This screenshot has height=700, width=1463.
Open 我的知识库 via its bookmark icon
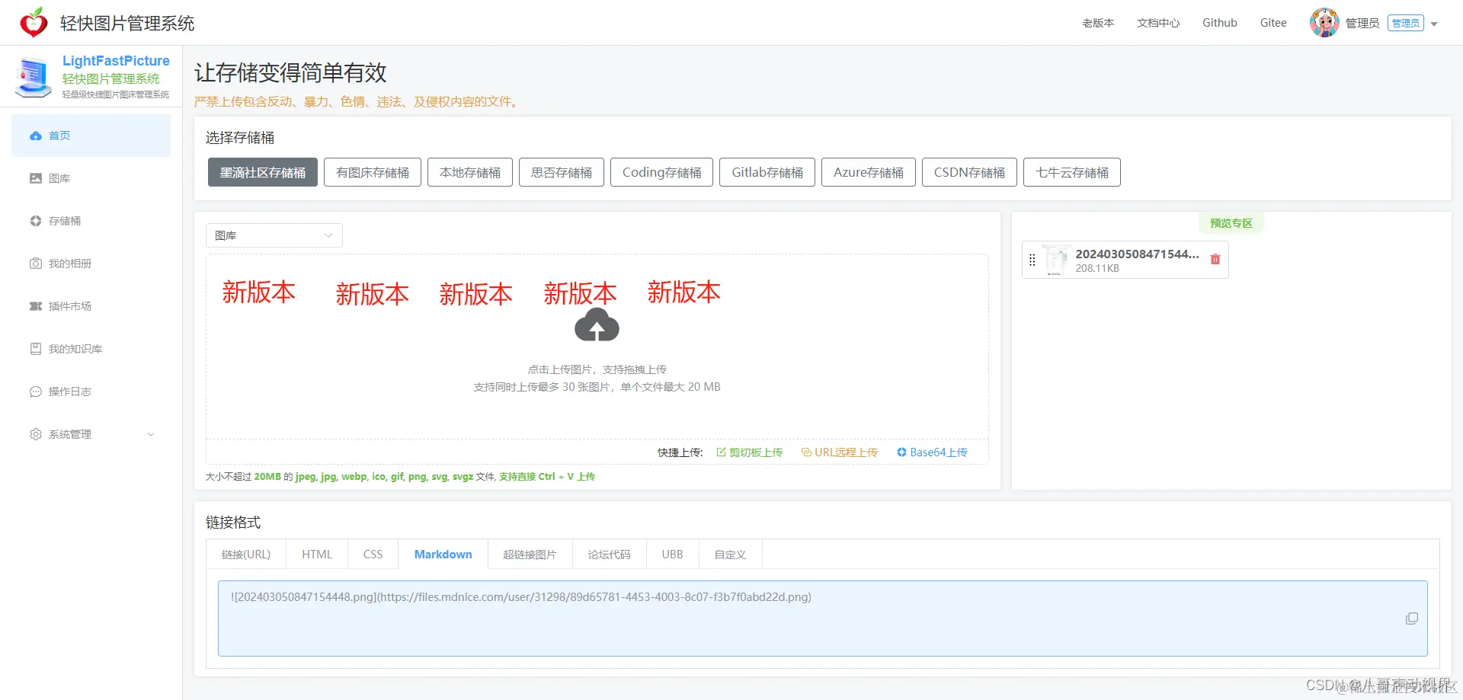tap(36, 348)
